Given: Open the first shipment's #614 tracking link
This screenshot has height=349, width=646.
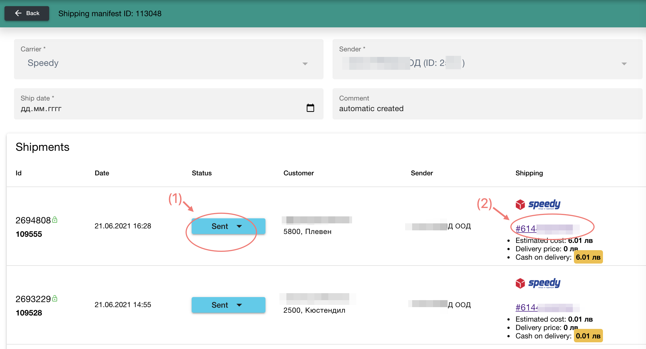Looking at the screenshot, I should [525, 229].
